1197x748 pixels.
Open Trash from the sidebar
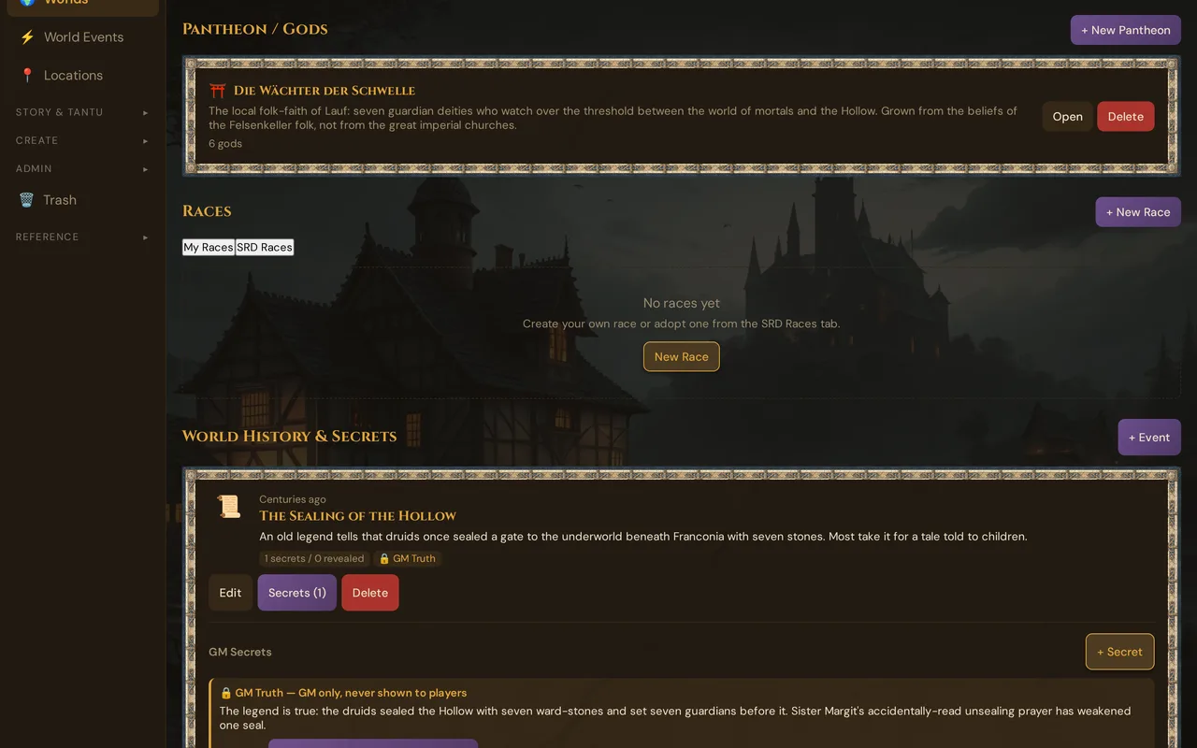tap(82, 200)
